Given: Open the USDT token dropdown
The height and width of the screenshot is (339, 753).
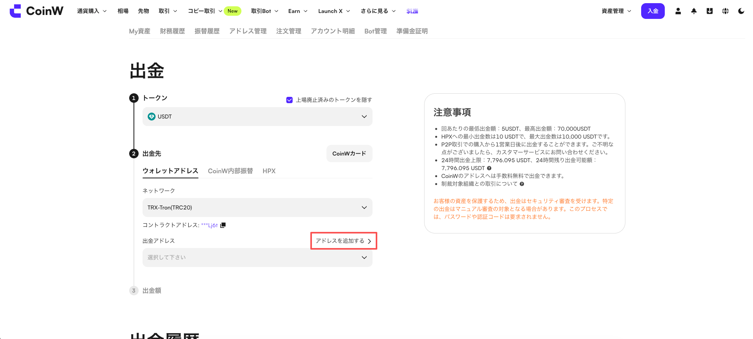Looking at the screenshot, I should point(258,117).
